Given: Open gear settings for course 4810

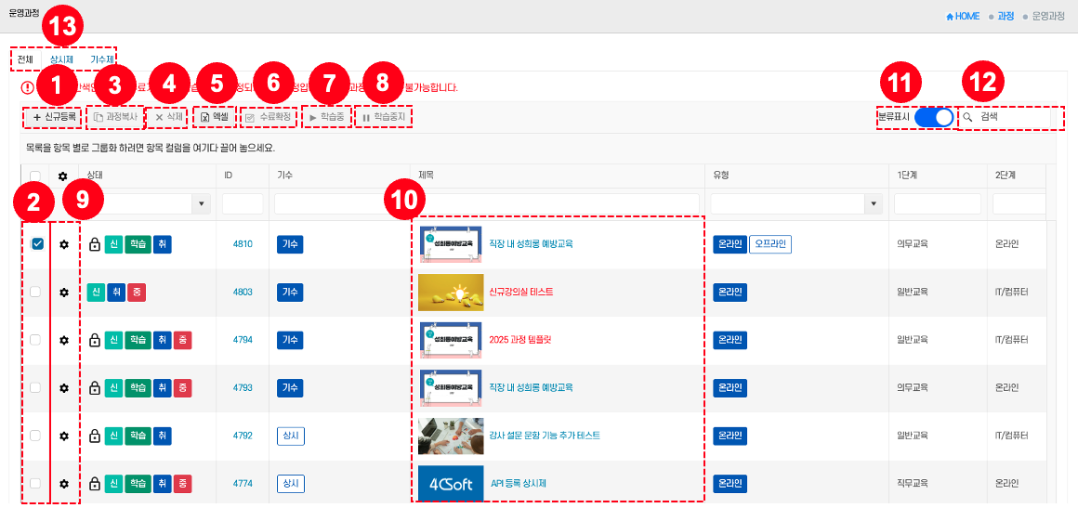Looking at the screenshot, I should [64, 244].
